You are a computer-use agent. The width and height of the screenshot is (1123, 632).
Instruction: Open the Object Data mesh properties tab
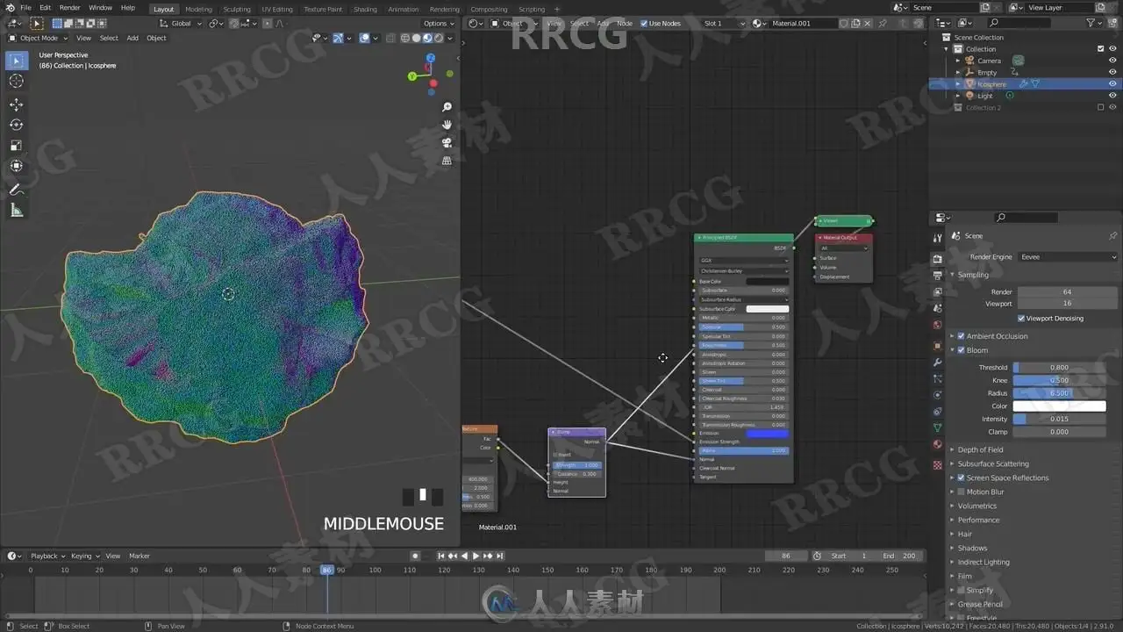point(938,427)
